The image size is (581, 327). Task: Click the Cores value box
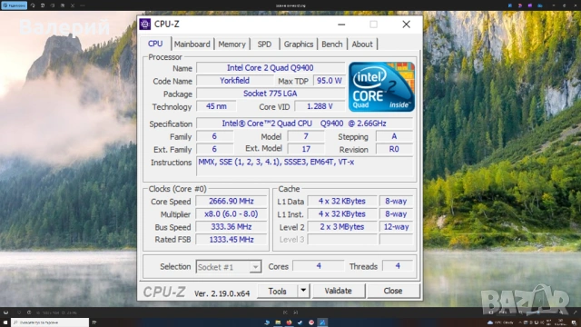[319, 266]
